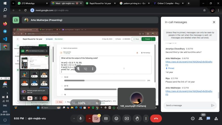Screen dimensions: 222x125
Task: Open the sli.do link posted at 8:52 PM
Action: coord(189,93)
